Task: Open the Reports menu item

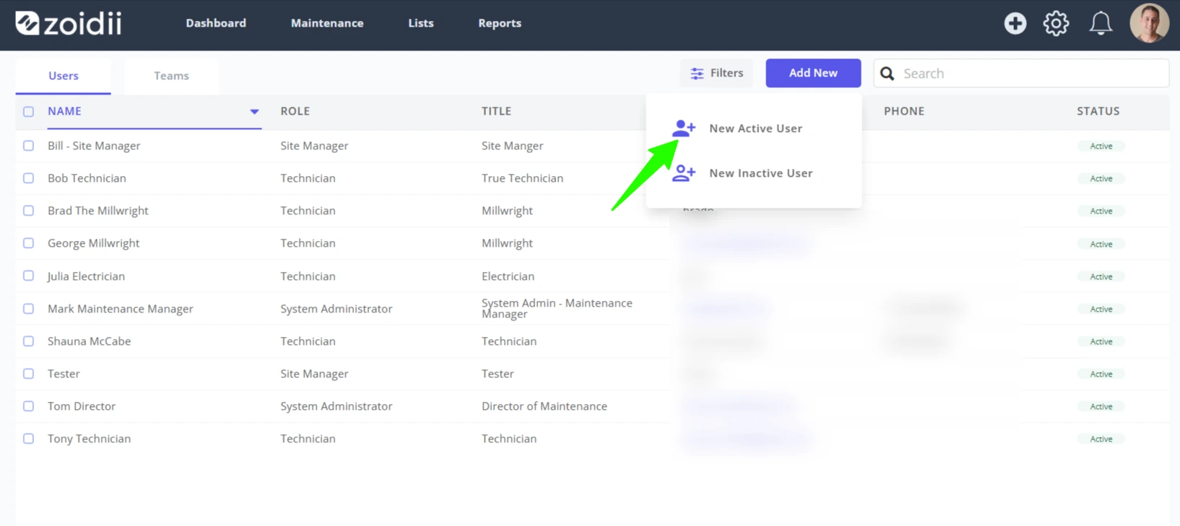Action: 500,23
